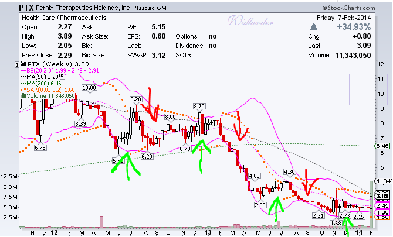The width and height of the screenshot is (393, 237).
Task: Click the 1.99 lower band axis tag
Action: click(382, 213)
